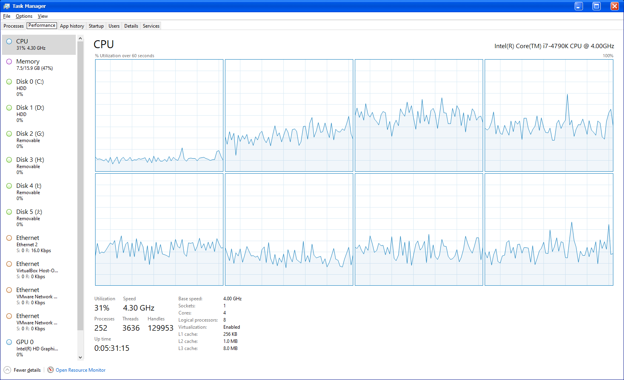Image resolution: width=624 pixels, height=380 pixels.
Task: Click the VirtualBox Host-O... Ethernet circle icon
Action: pyautogui.click(x=9, y=264)
